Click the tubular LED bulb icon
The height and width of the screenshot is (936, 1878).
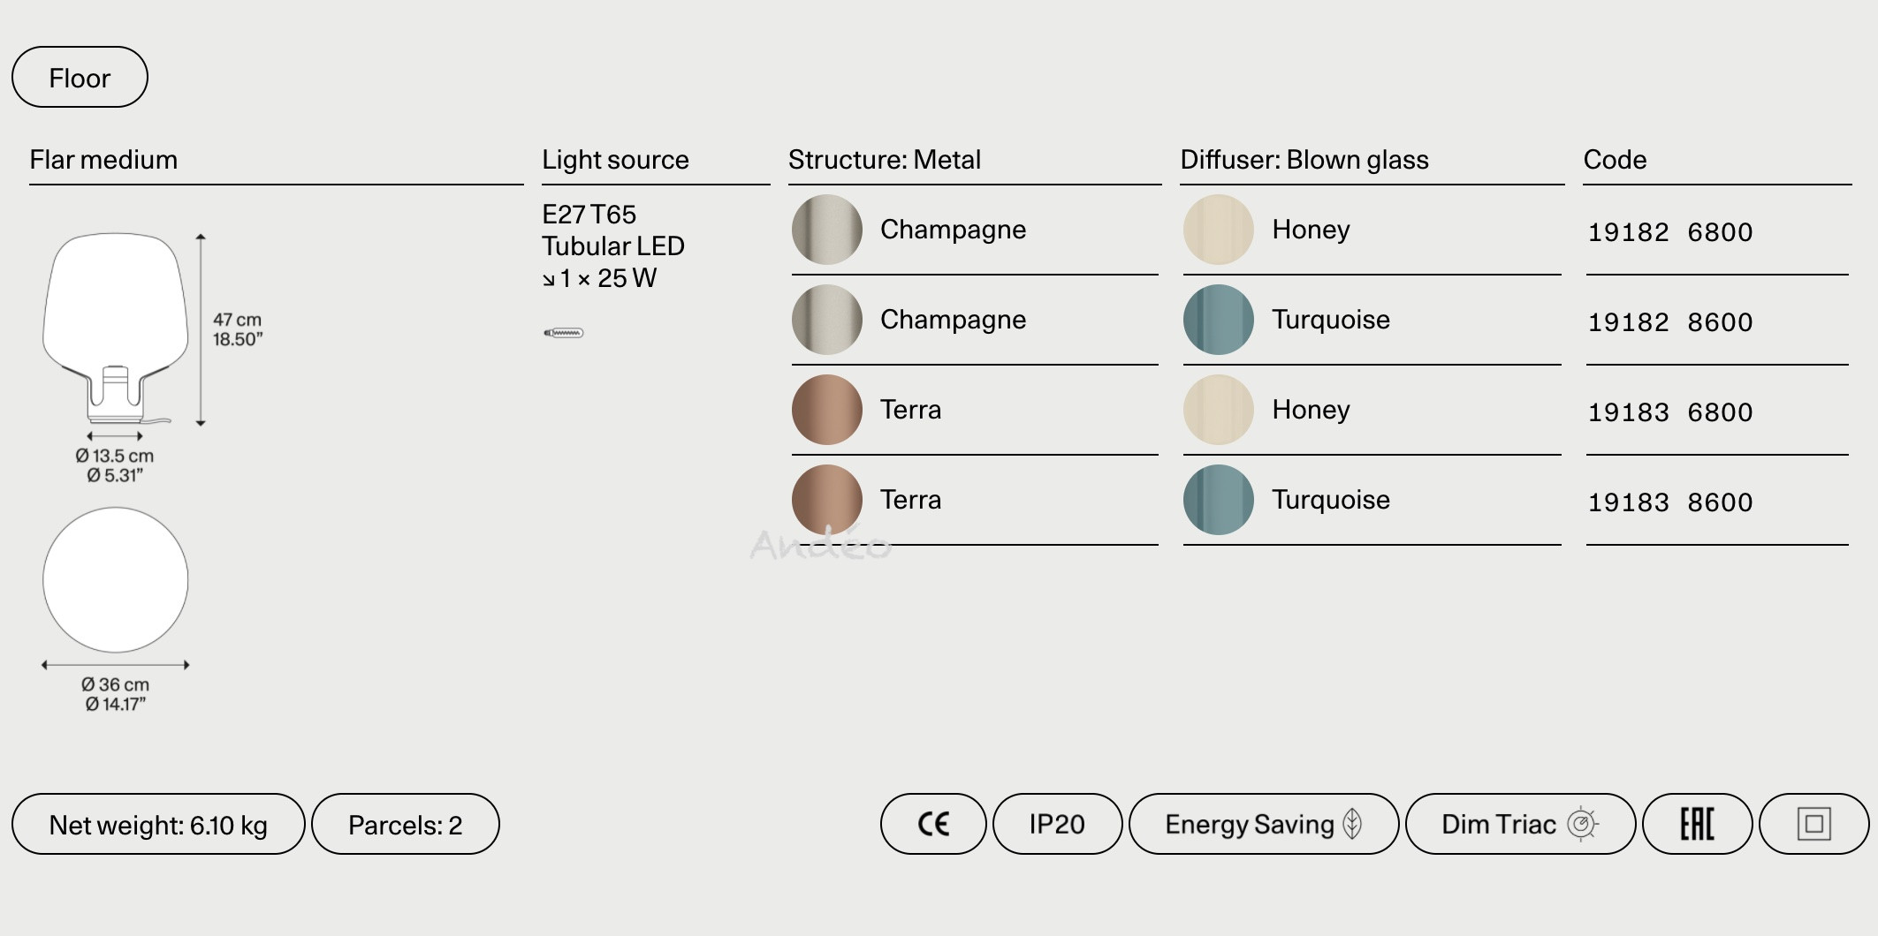564,333
